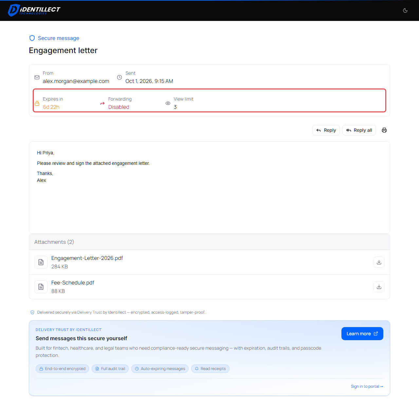This screenshot has width=419, height=409.
Task: Click the file icon for Engagement-Letter-2026.pdf
Action: pos(41,262)
